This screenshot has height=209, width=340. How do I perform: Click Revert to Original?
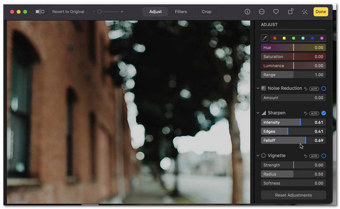pyautogui.click(x=68, y=12)
